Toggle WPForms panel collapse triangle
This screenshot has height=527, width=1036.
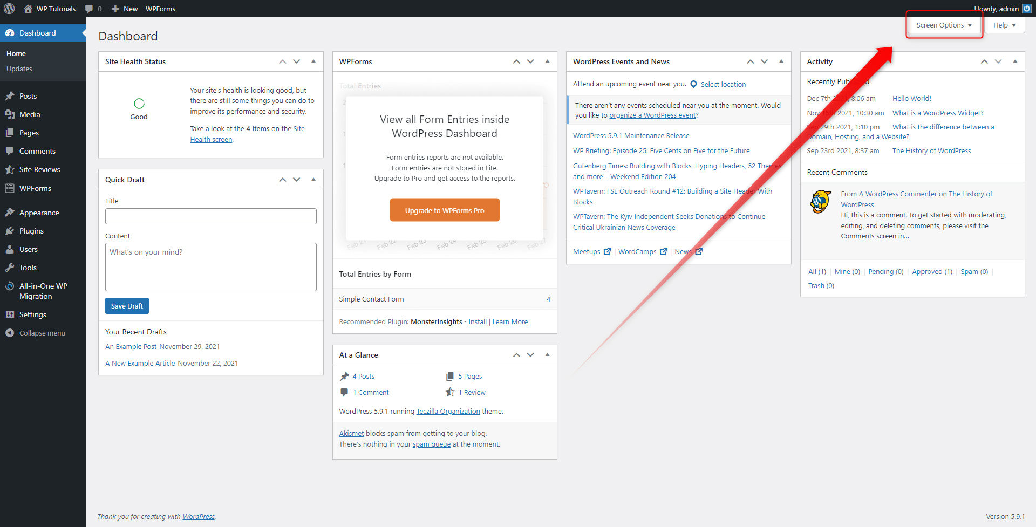(x=547, y=61)
